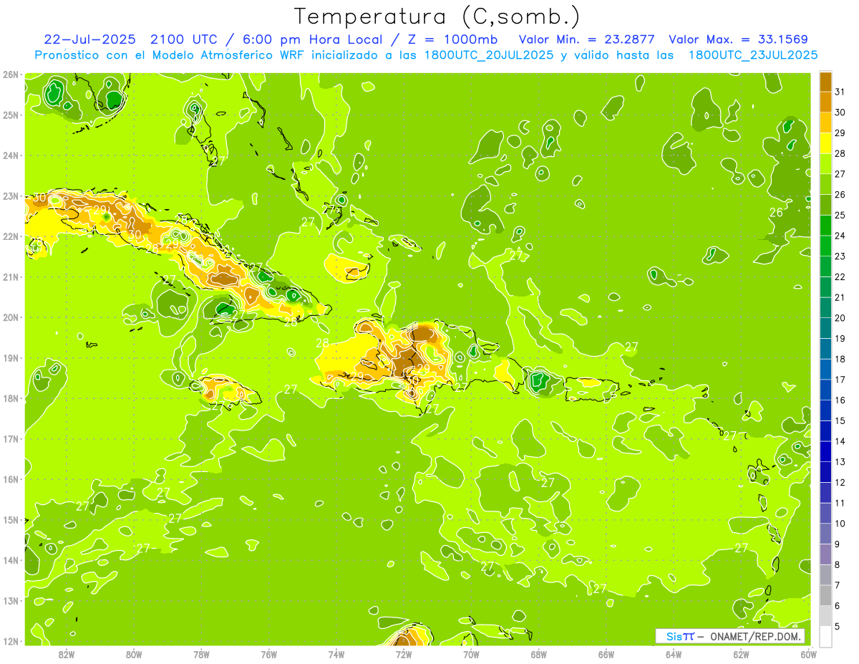Image resolution: width=859 pixels, height=664 pixels.
Task: Pick the yellow swatch between 28 and 29
Action: tap(825, 143)
